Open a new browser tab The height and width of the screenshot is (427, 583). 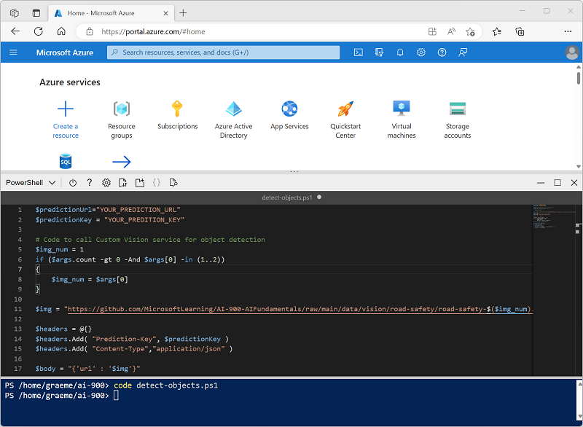click(x=183, y=13)
